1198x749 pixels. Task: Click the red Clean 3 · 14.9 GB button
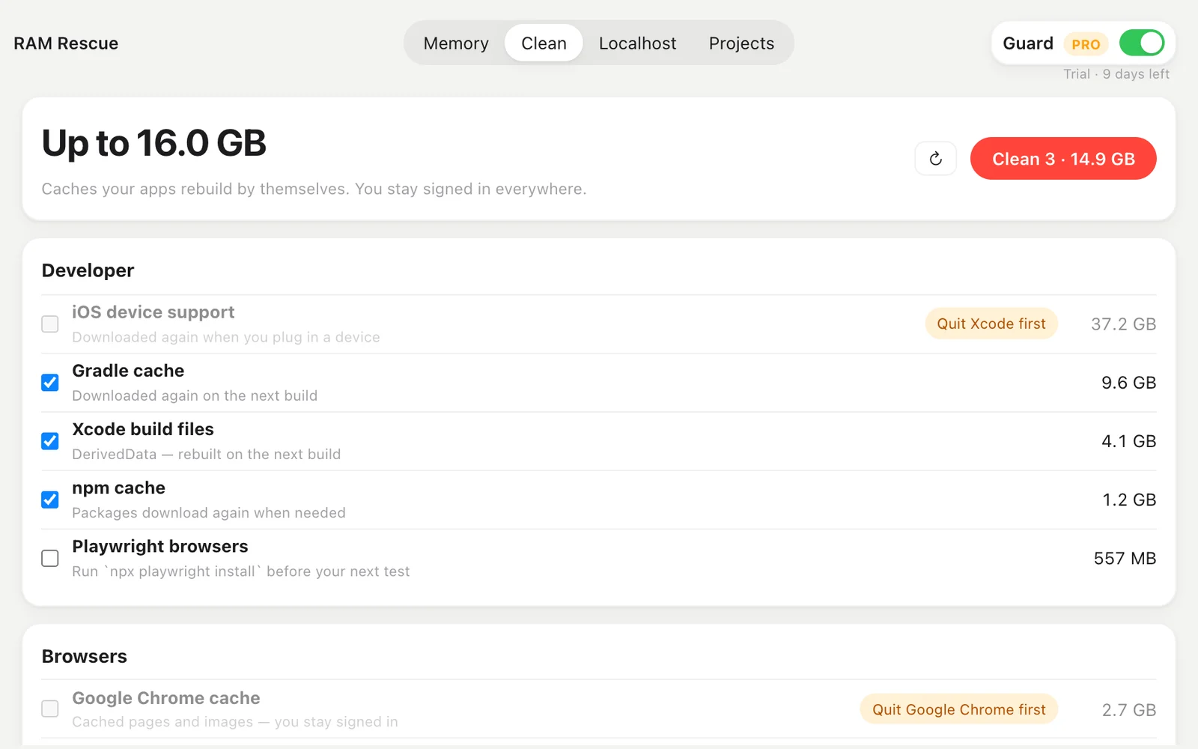[x=1063, y=159]
